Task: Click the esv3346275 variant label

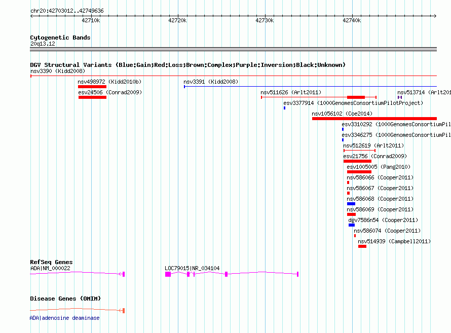Action: click(x=396, y=135)
